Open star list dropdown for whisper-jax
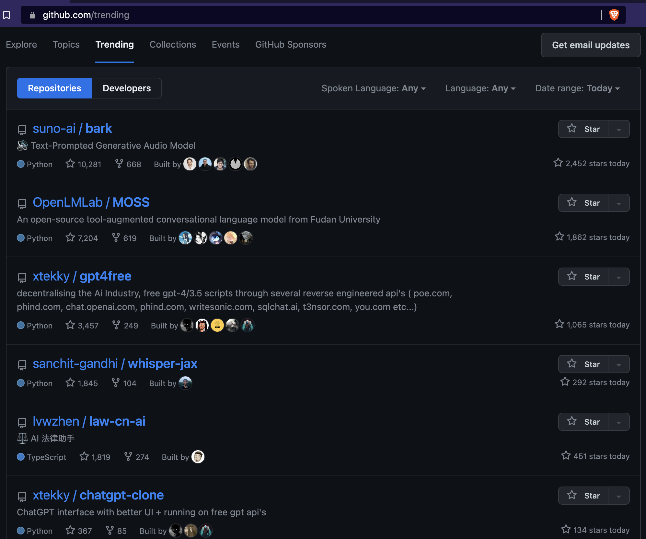 (619, 364)
